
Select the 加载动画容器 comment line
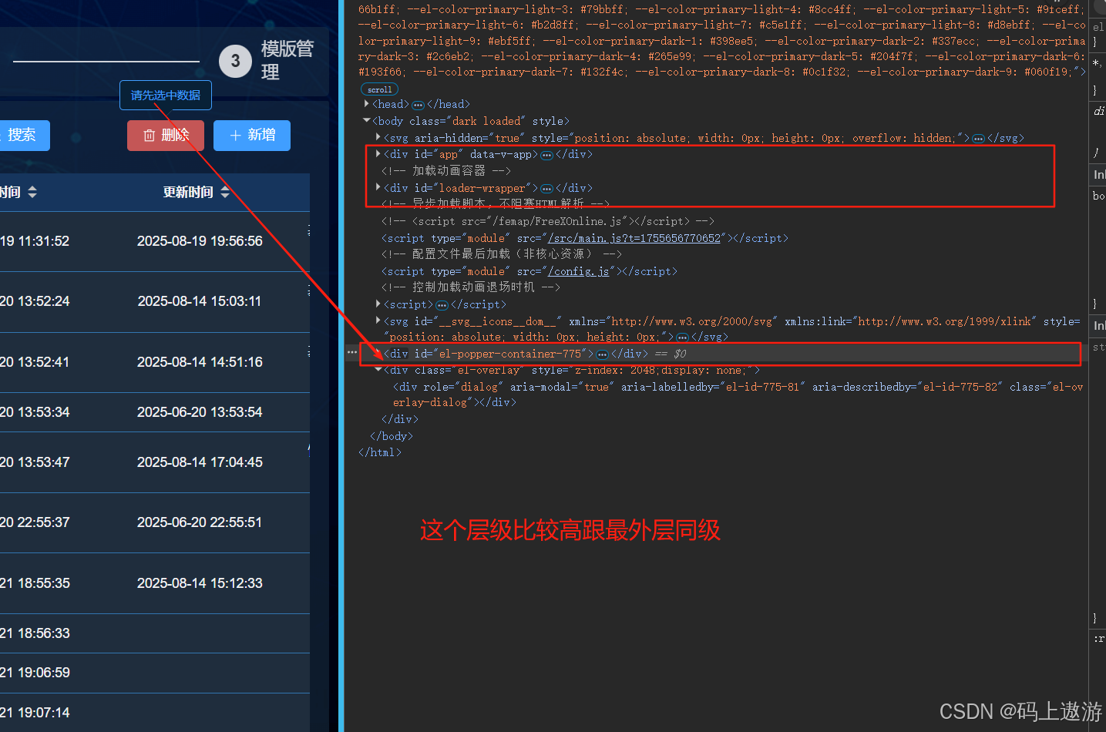pos(445,171)
